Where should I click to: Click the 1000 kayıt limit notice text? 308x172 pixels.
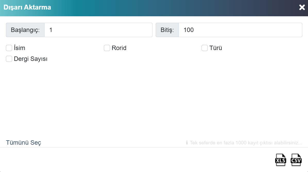[x=246, y=143]
